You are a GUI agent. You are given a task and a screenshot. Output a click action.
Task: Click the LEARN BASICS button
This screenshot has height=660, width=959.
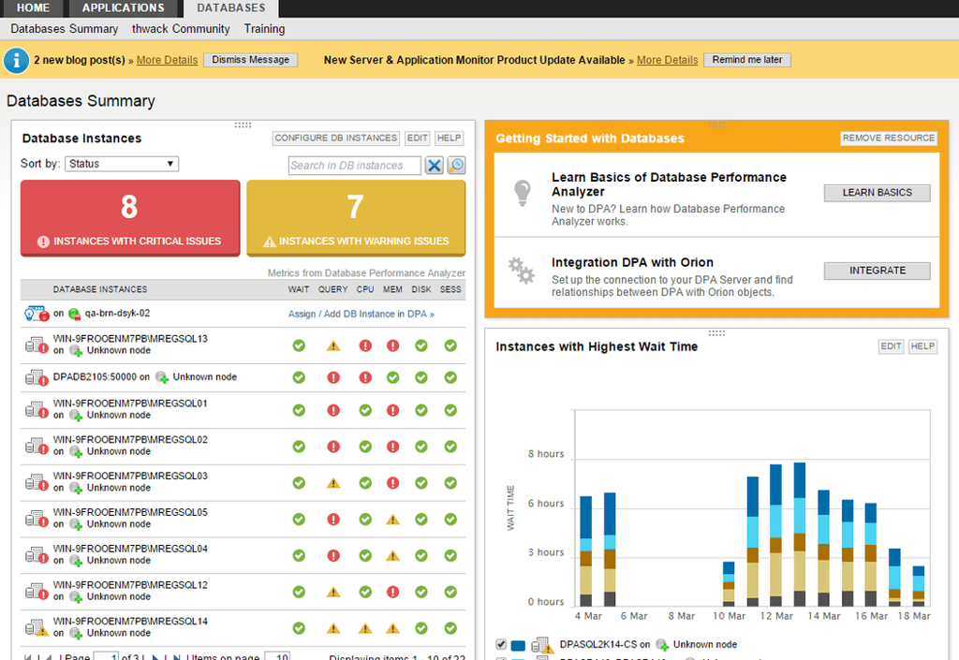point(877,193)
